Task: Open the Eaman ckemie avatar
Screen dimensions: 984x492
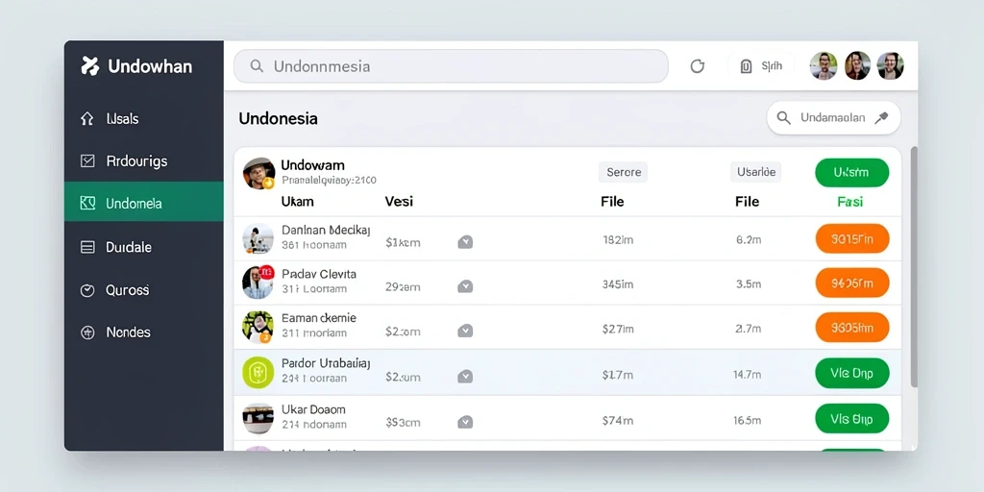Action: pyautogui.click(x=258, y=327)
